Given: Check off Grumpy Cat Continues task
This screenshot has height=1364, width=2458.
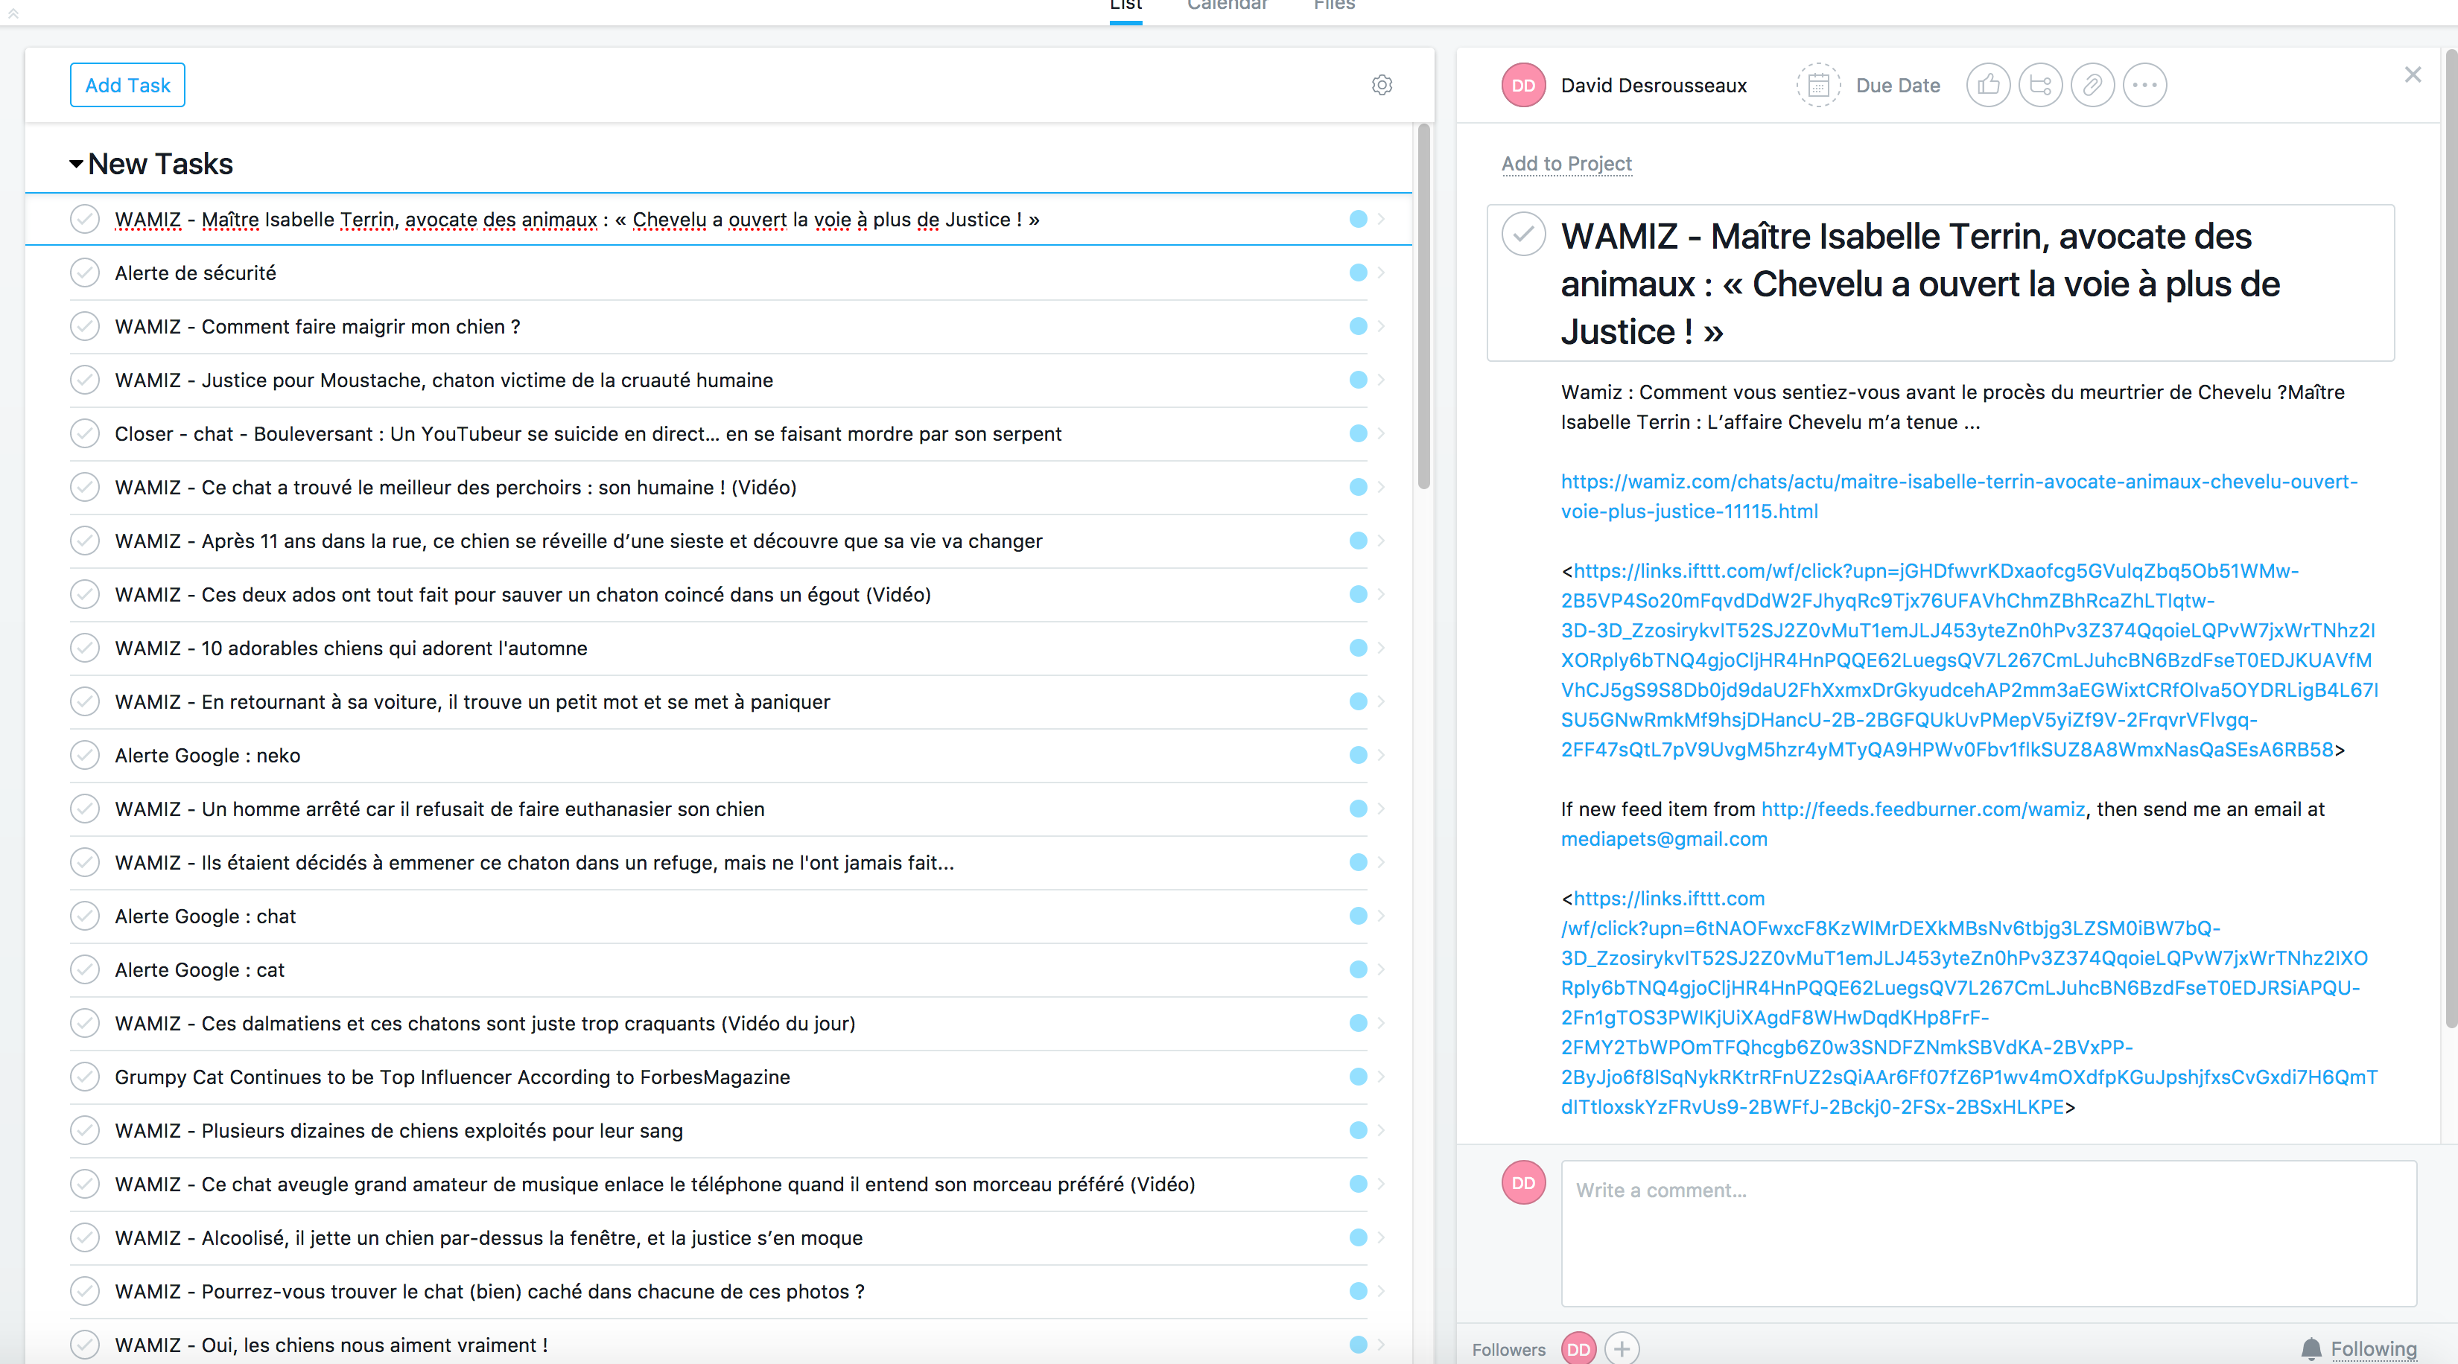Looking at the screenshot, I should [85, 1077].
